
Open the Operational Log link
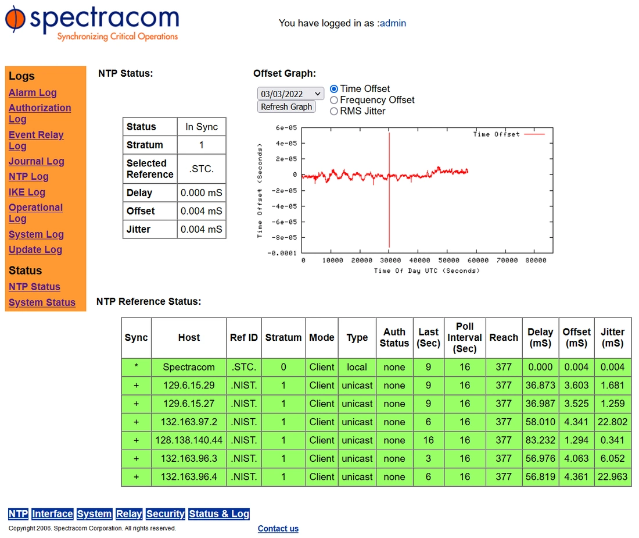tap(35, 213)
